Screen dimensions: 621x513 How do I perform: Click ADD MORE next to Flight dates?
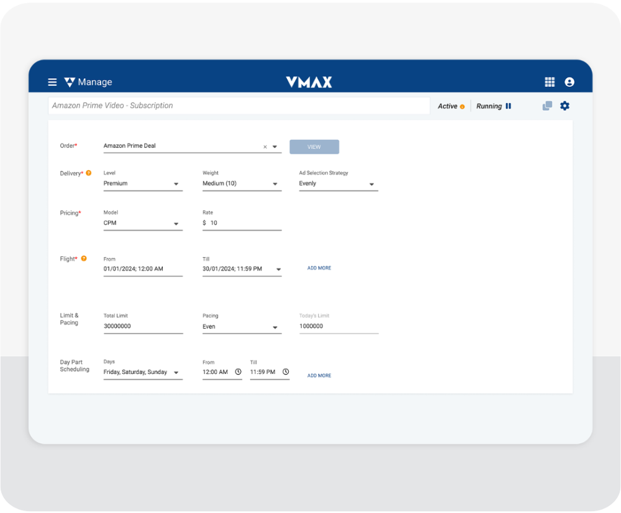coord(319,268)
